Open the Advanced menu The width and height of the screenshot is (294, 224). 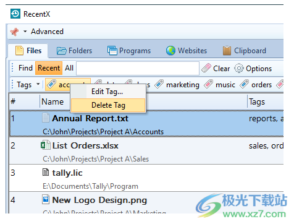click(47, 32)
